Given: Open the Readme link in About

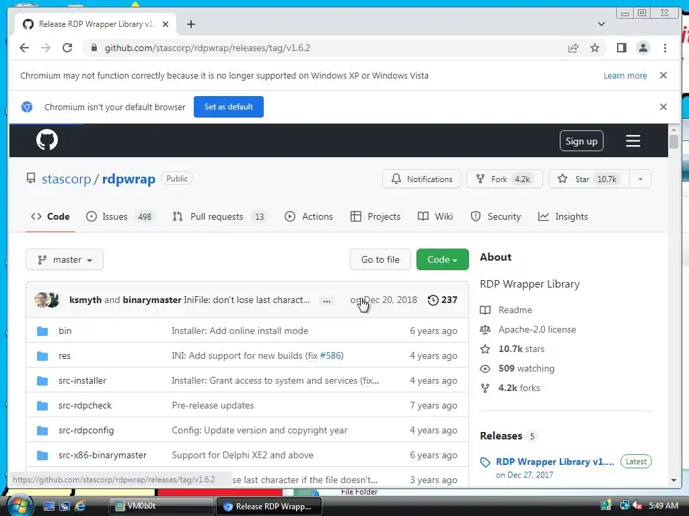Looking at the screenshot, I should point(515,310).
